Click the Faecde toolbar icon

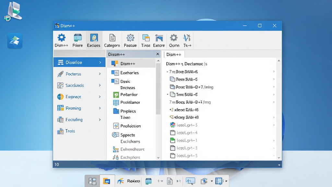pos(130,40)
